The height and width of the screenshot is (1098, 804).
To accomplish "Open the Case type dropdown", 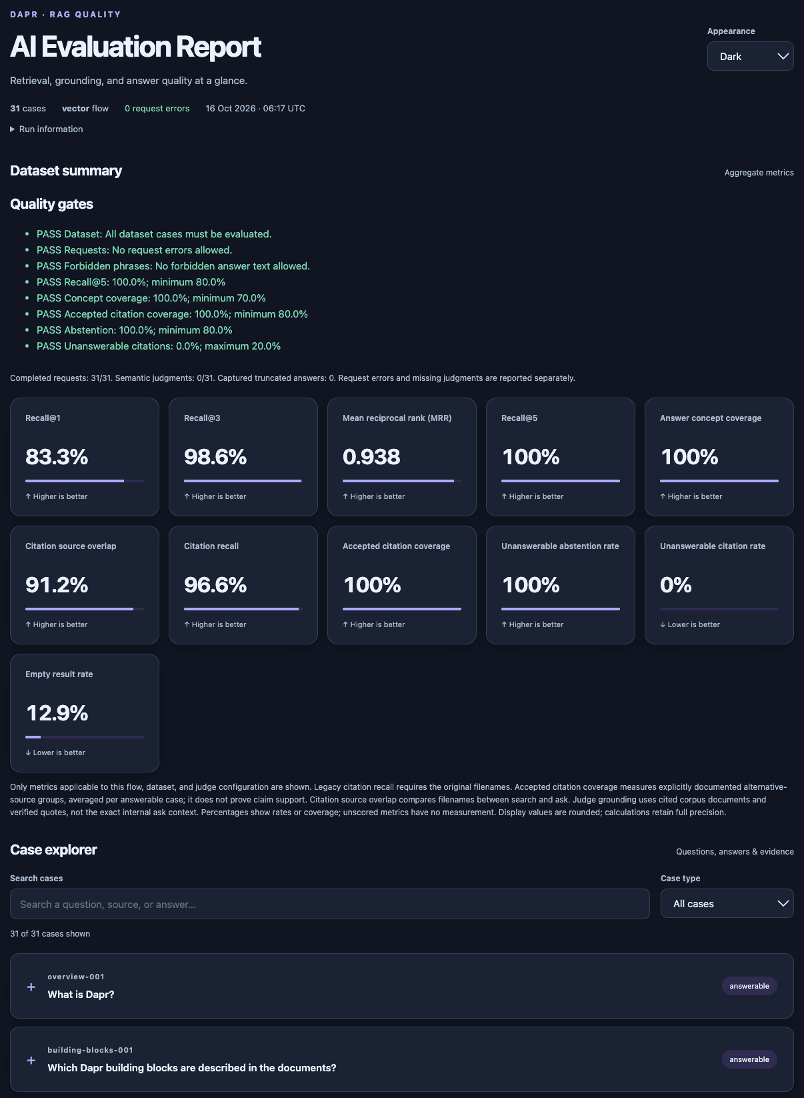I will point(727,903).
